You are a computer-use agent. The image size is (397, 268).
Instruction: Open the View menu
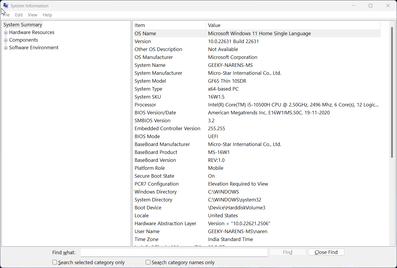click(33, 15)
